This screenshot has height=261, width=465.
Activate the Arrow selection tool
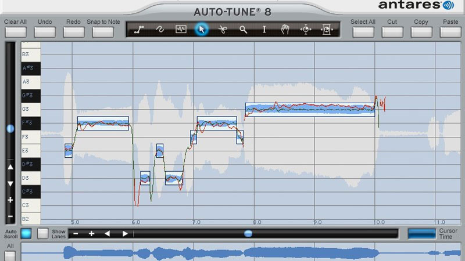click(202, 30)
